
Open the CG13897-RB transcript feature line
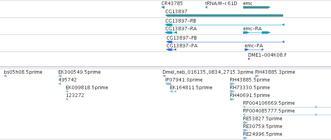click(x=225, y=25)
